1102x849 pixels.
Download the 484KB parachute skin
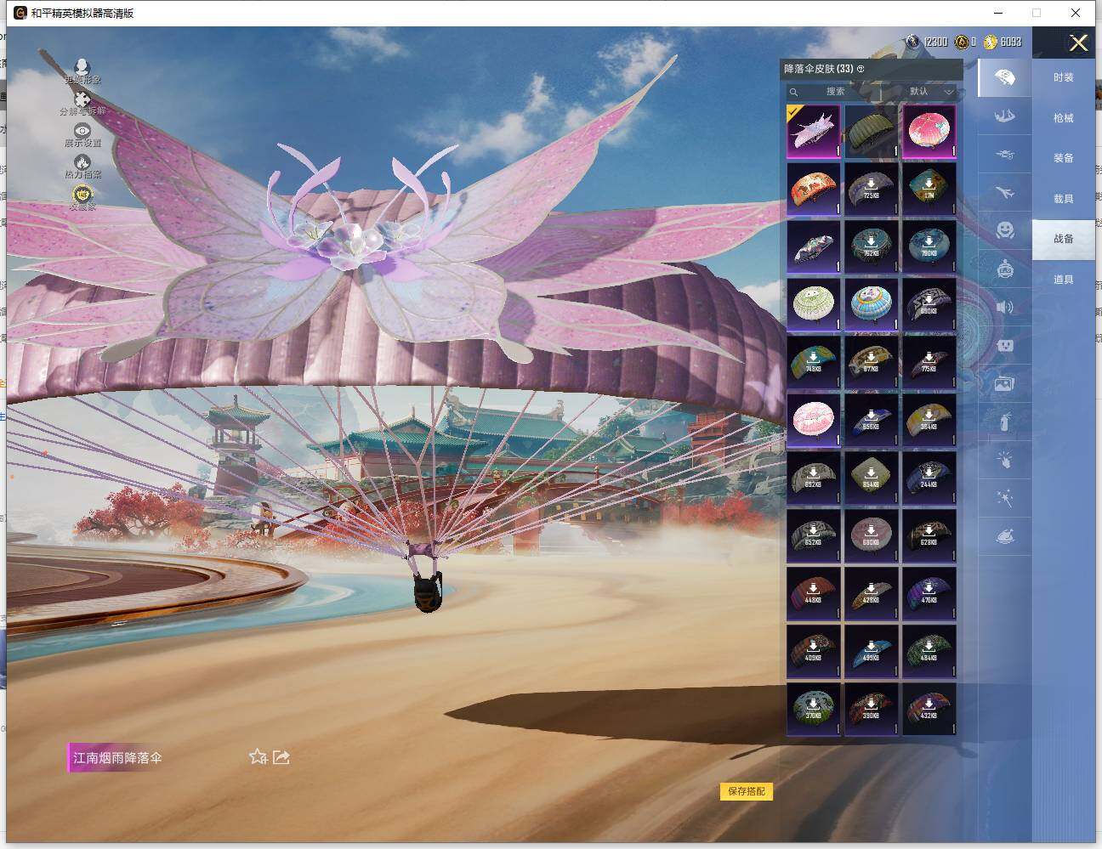point(929,652)
